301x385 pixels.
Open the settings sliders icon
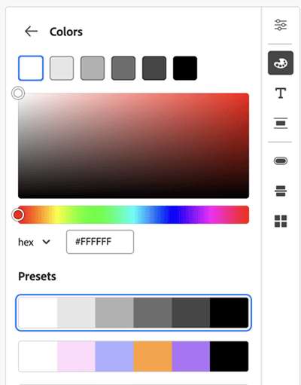click(x=281, y=25)
